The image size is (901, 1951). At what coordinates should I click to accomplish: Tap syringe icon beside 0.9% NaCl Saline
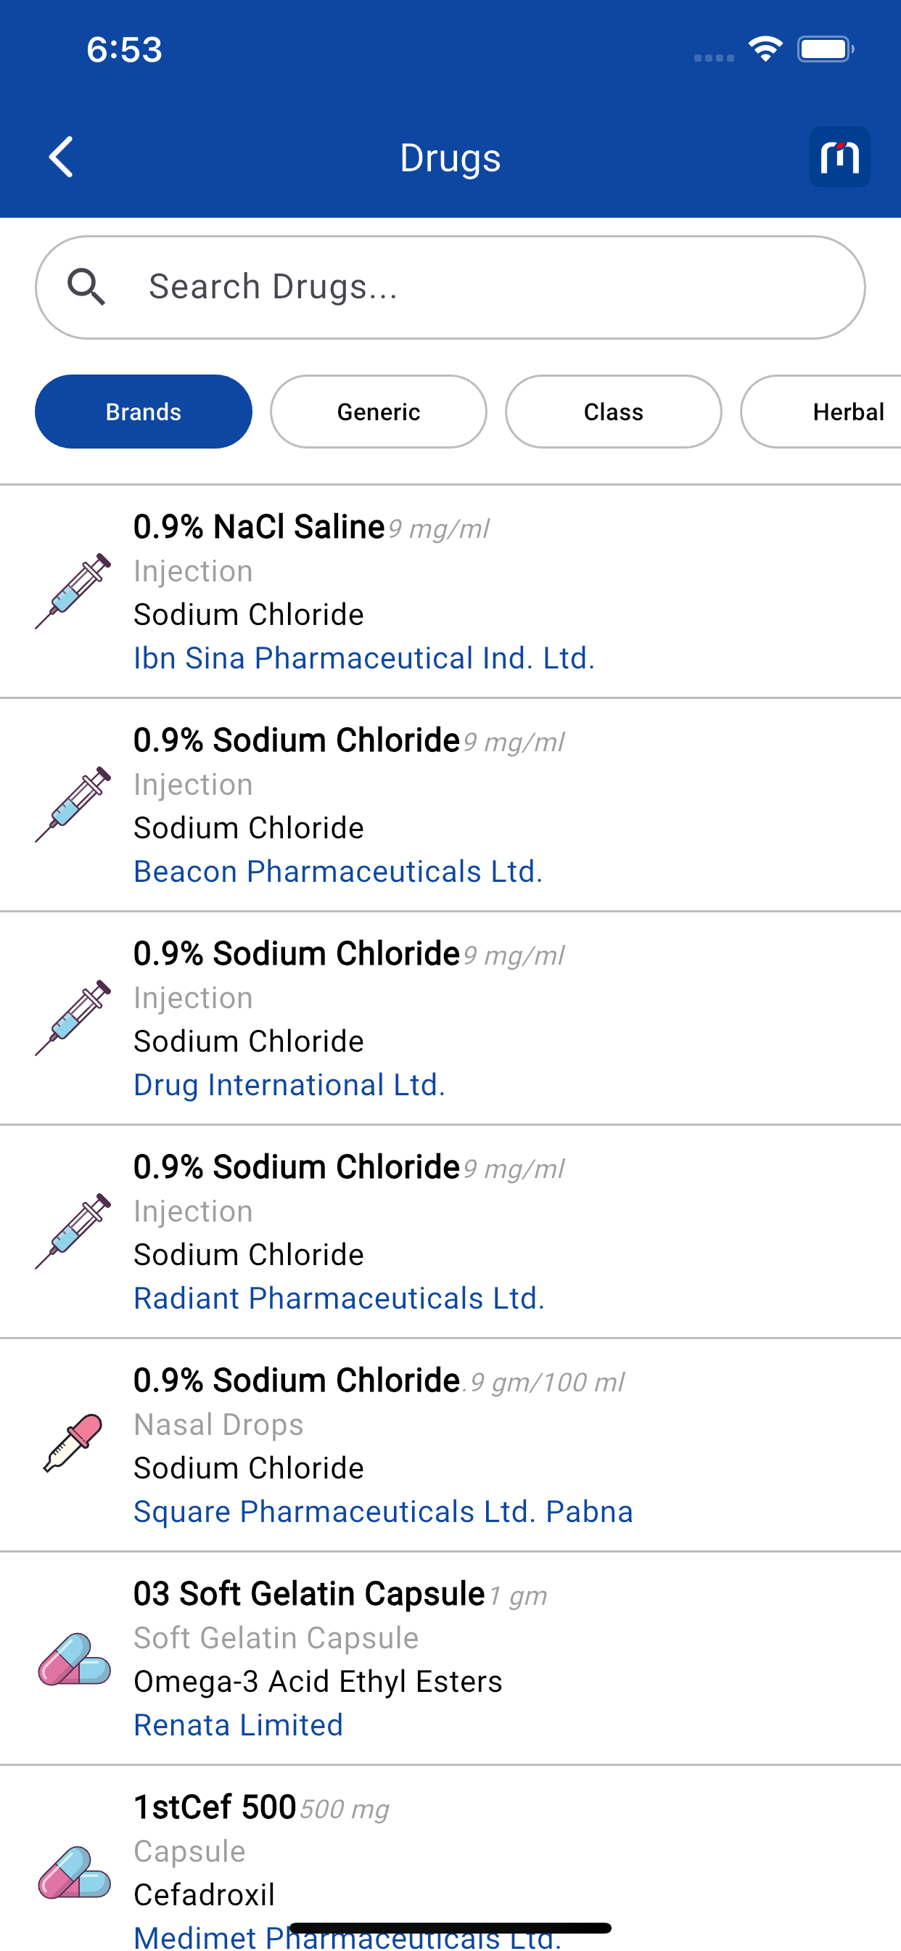73,591
